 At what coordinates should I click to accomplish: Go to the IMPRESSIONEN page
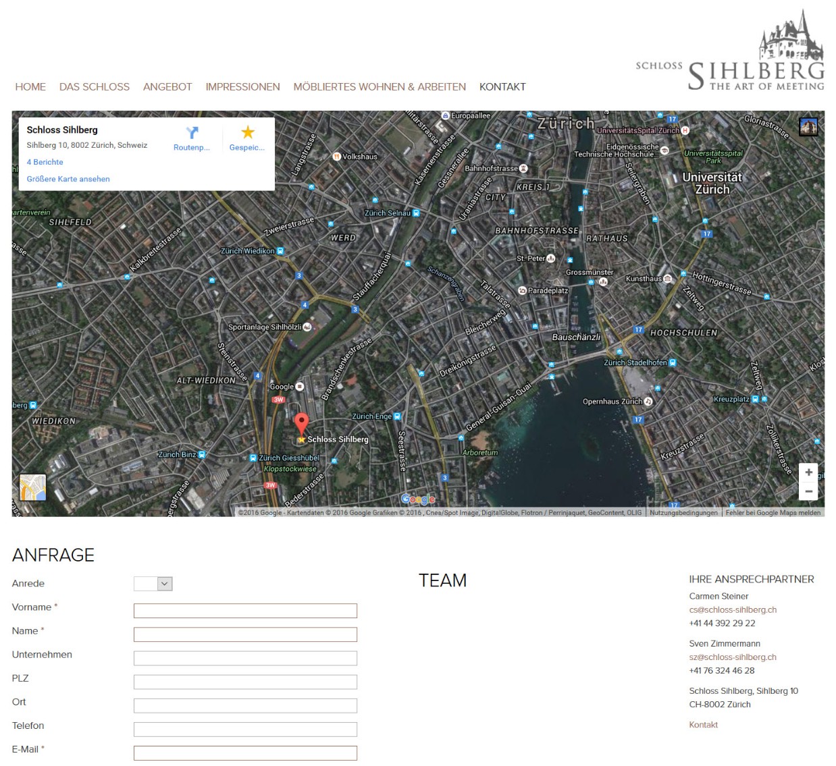[x=242, y=87]
